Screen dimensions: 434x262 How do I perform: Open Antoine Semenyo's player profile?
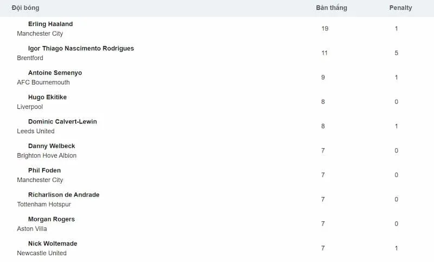55,73
